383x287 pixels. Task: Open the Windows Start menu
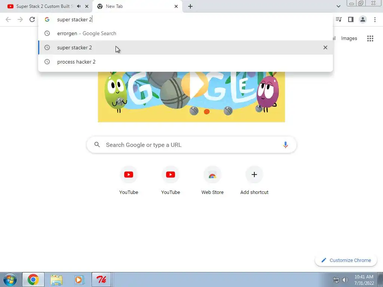10,280
